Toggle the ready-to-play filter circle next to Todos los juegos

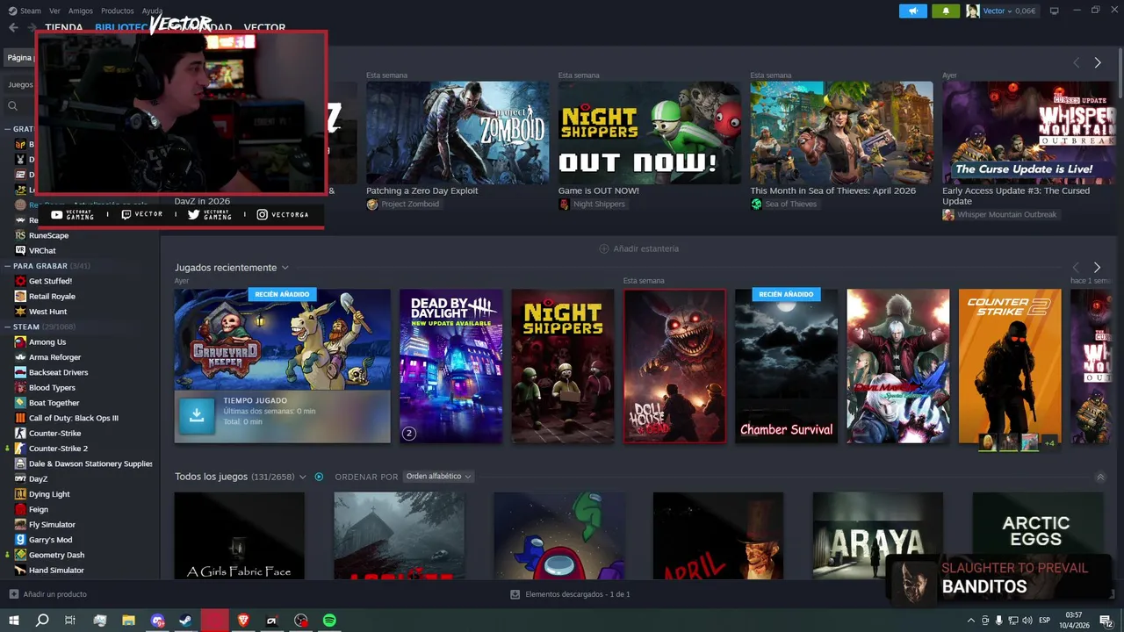319,477
